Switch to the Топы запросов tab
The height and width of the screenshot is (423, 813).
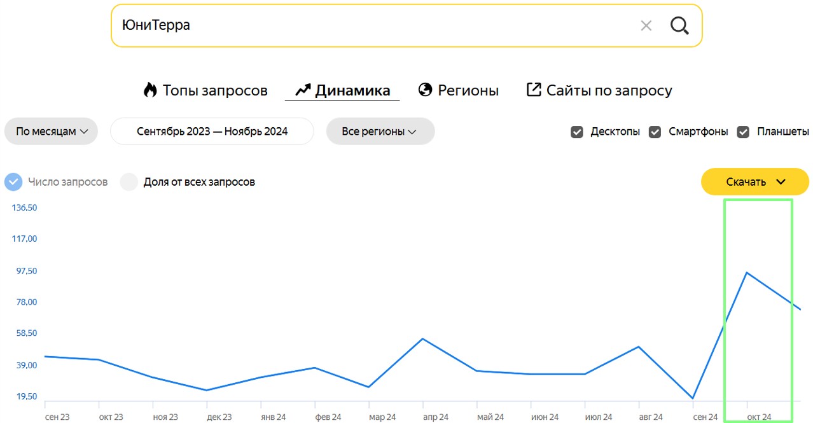(x=214, y=90)
